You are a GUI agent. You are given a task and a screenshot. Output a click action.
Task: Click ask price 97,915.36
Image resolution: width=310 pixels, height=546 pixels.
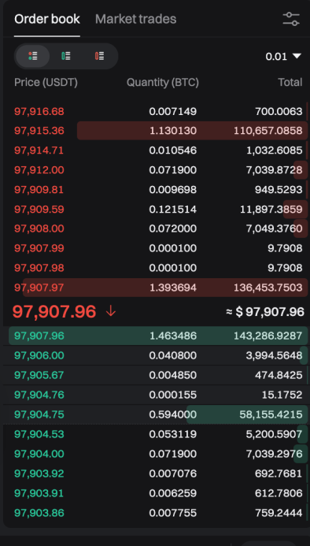pyautogui.click(x=39, y=131)
